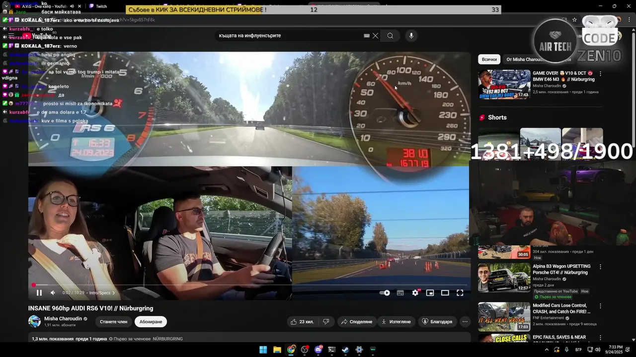Image resolution: width=636 pixels, height=357 pixels.
Task: Mute the audio icon on YouTube tab
Action: click(x=72, y=6)
